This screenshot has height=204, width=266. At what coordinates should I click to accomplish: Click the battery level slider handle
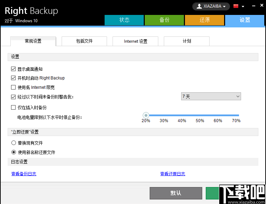(146, 116)
